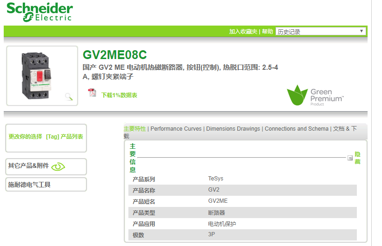This screenshot has width=382, height=246.
Task: Select the 产品应用 value 电动机保护
Action: pyautogui.click(x=222, y=224)
